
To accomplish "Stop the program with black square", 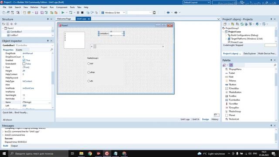I will [82, 13].
